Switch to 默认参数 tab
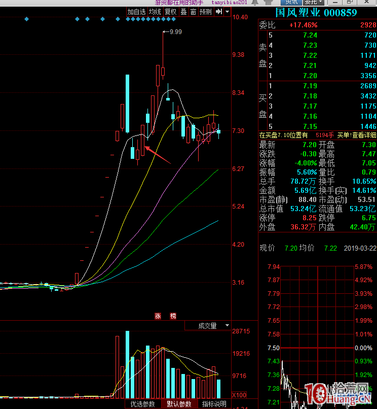 coord(179,404)
